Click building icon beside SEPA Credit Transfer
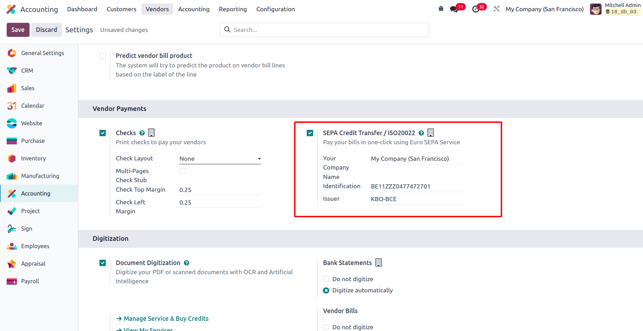 (431, 133)
